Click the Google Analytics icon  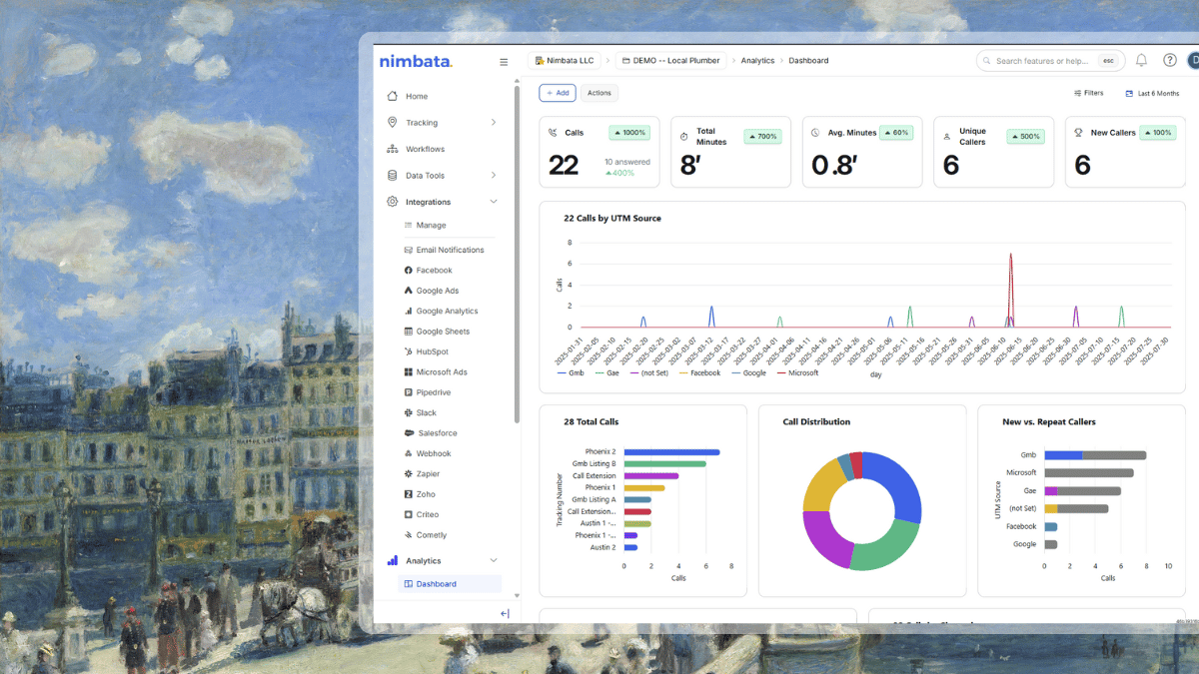coord(408,312)
